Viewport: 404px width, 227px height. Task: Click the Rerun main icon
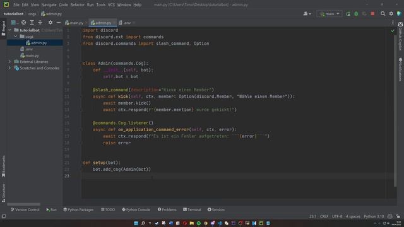(x=348, y=14)
